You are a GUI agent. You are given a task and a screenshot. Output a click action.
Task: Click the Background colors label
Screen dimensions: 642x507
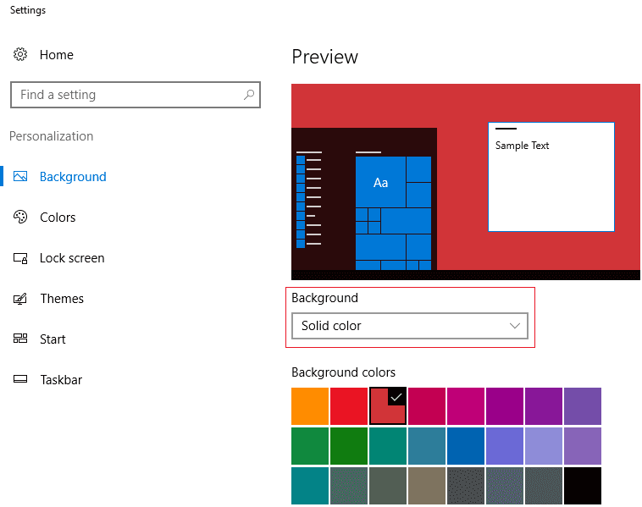343,372
